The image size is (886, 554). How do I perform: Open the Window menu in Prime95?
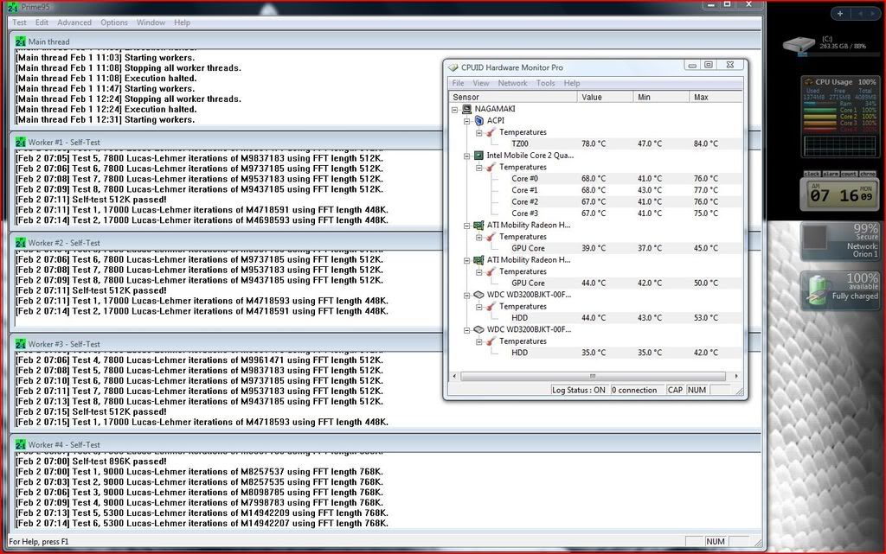pyautogui.click(x=151, y=22)
